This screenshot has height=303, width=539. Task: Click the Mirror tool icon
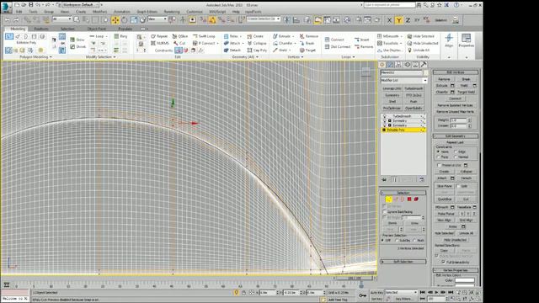(x=286, y=20)
